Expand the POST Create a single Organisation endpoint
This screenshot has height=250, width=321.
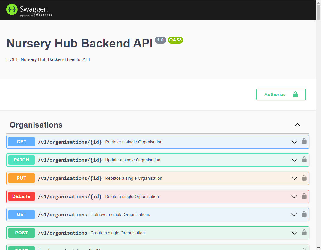tap(294, 233)
